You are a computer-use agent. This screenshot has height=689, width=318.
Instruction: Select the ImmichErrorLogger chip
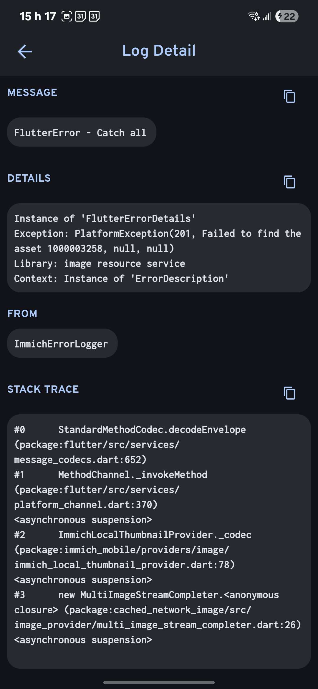(x=62, y=343)
